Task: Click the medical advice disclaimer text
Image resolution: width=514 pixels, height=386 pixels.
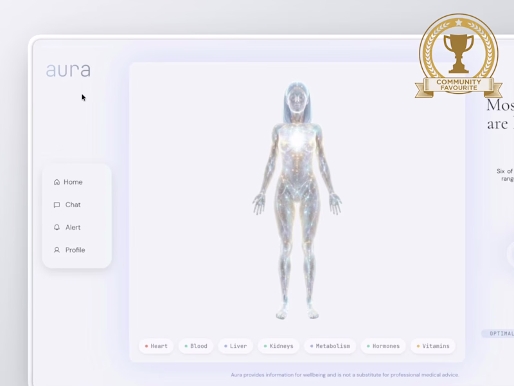Action: click(345, 374)
